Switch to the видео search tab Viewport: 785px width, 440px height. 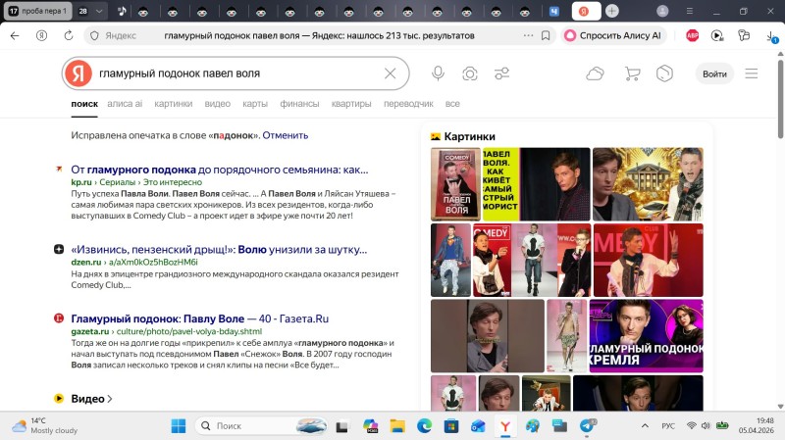(x=217, y=103)
